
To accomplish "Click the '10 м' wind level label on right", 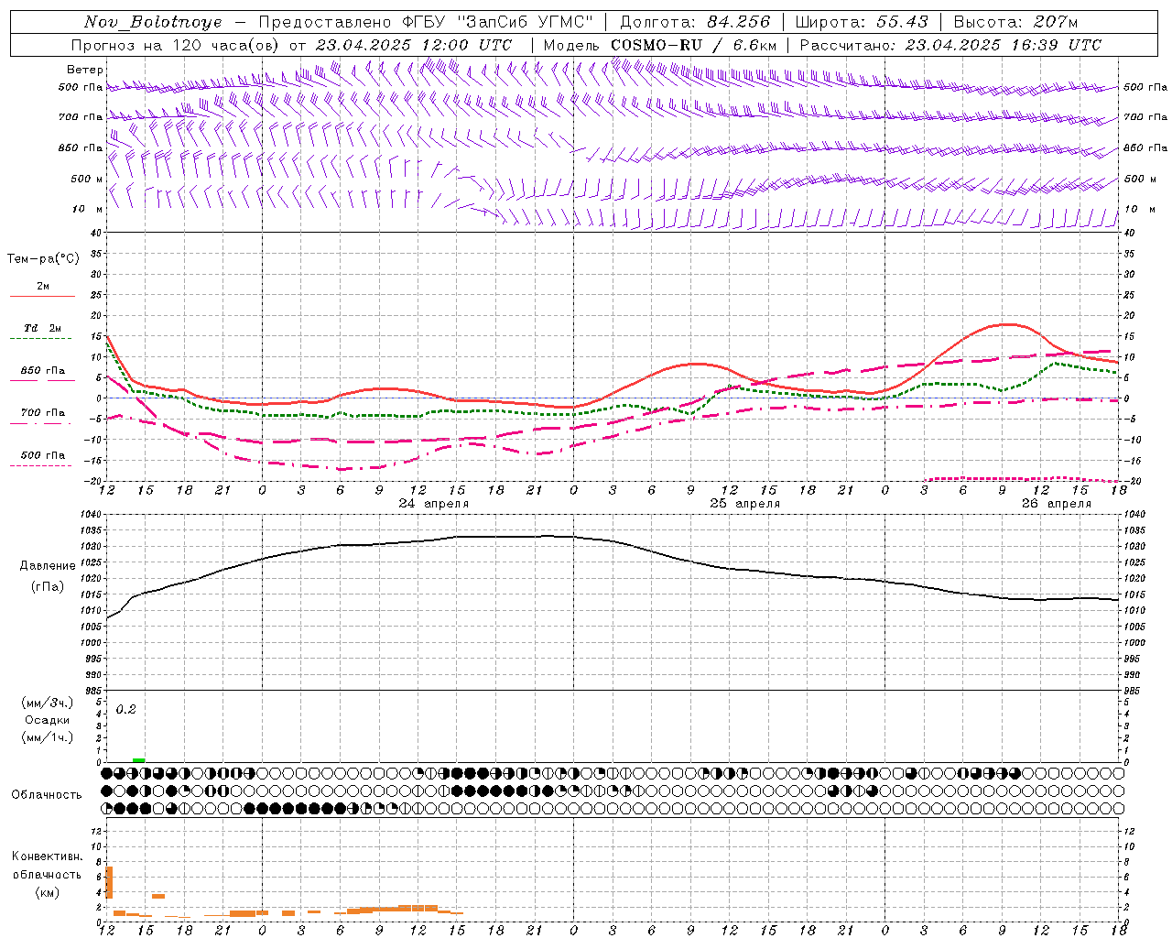I will click(1139, 209).
